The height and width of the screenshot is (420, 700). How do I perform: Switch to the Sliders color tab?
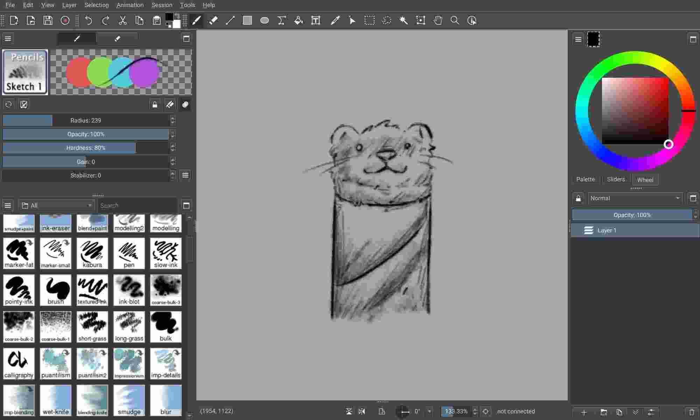pyautogui.click(x=616, y=180)
